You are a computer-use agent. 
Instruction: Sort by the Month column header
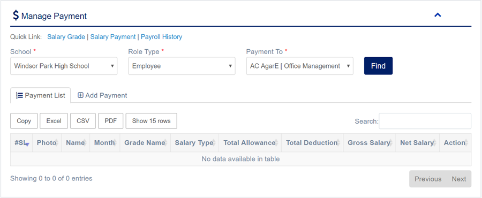105,143
